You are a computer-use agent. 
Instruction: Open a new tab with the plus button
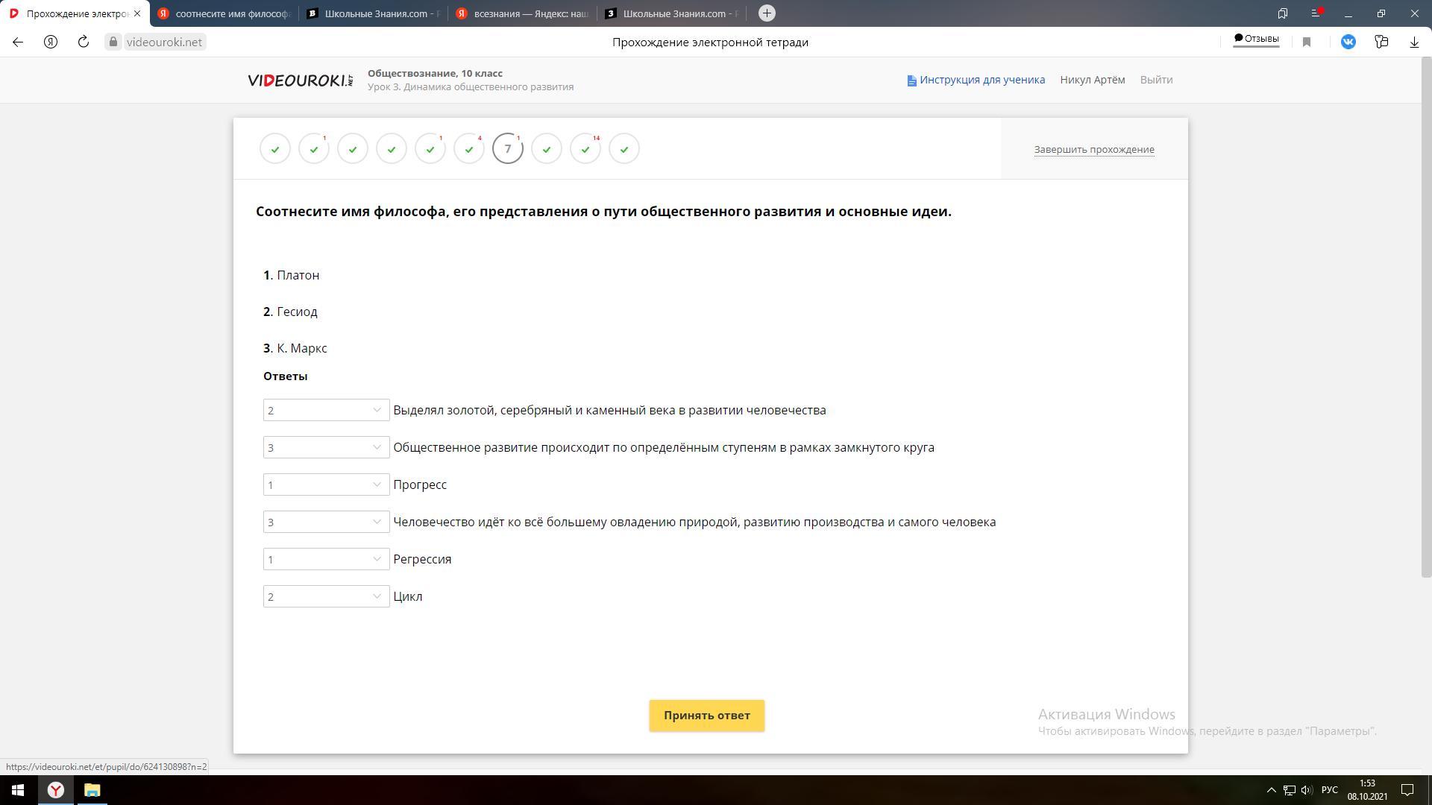click(x=767, y=13)
